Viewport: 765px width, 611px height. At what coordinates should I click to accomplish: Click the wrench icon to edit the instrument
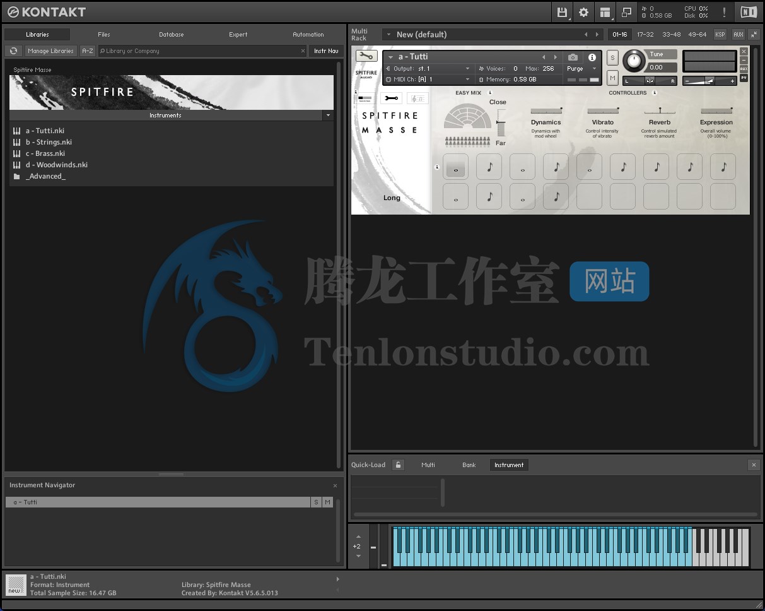point(391,98)
